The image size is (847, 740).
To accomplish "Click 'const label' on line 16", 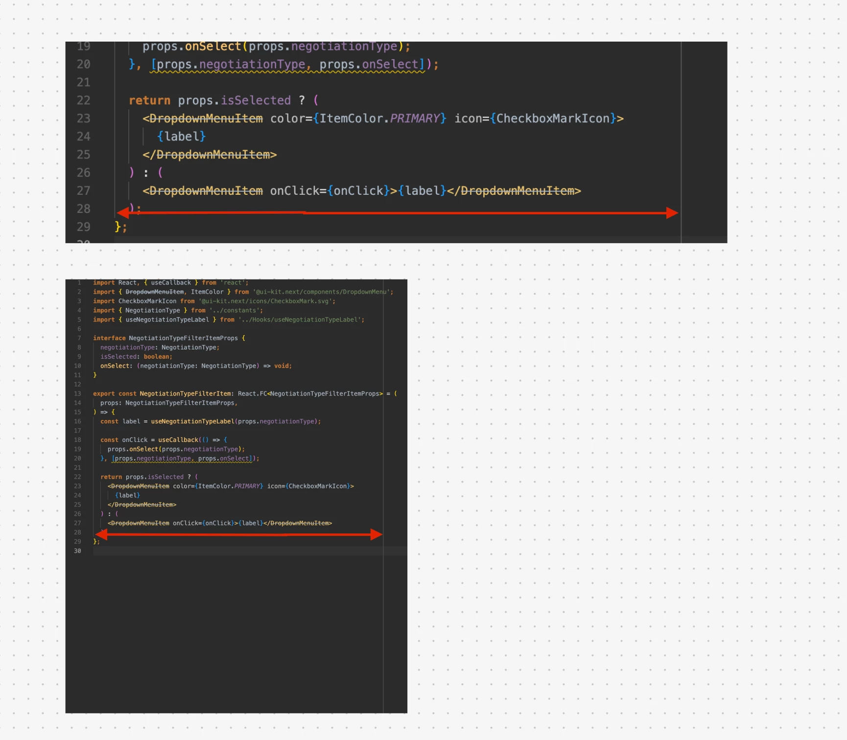I will pos(120,421).
